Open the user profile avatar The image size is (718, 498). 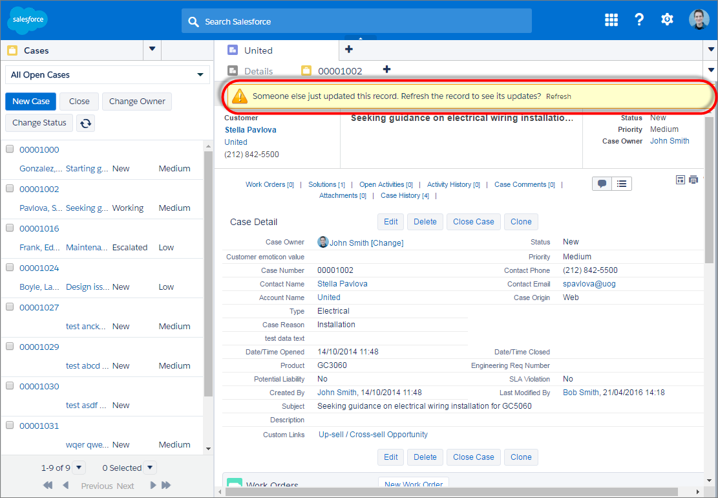coord(699,19)
